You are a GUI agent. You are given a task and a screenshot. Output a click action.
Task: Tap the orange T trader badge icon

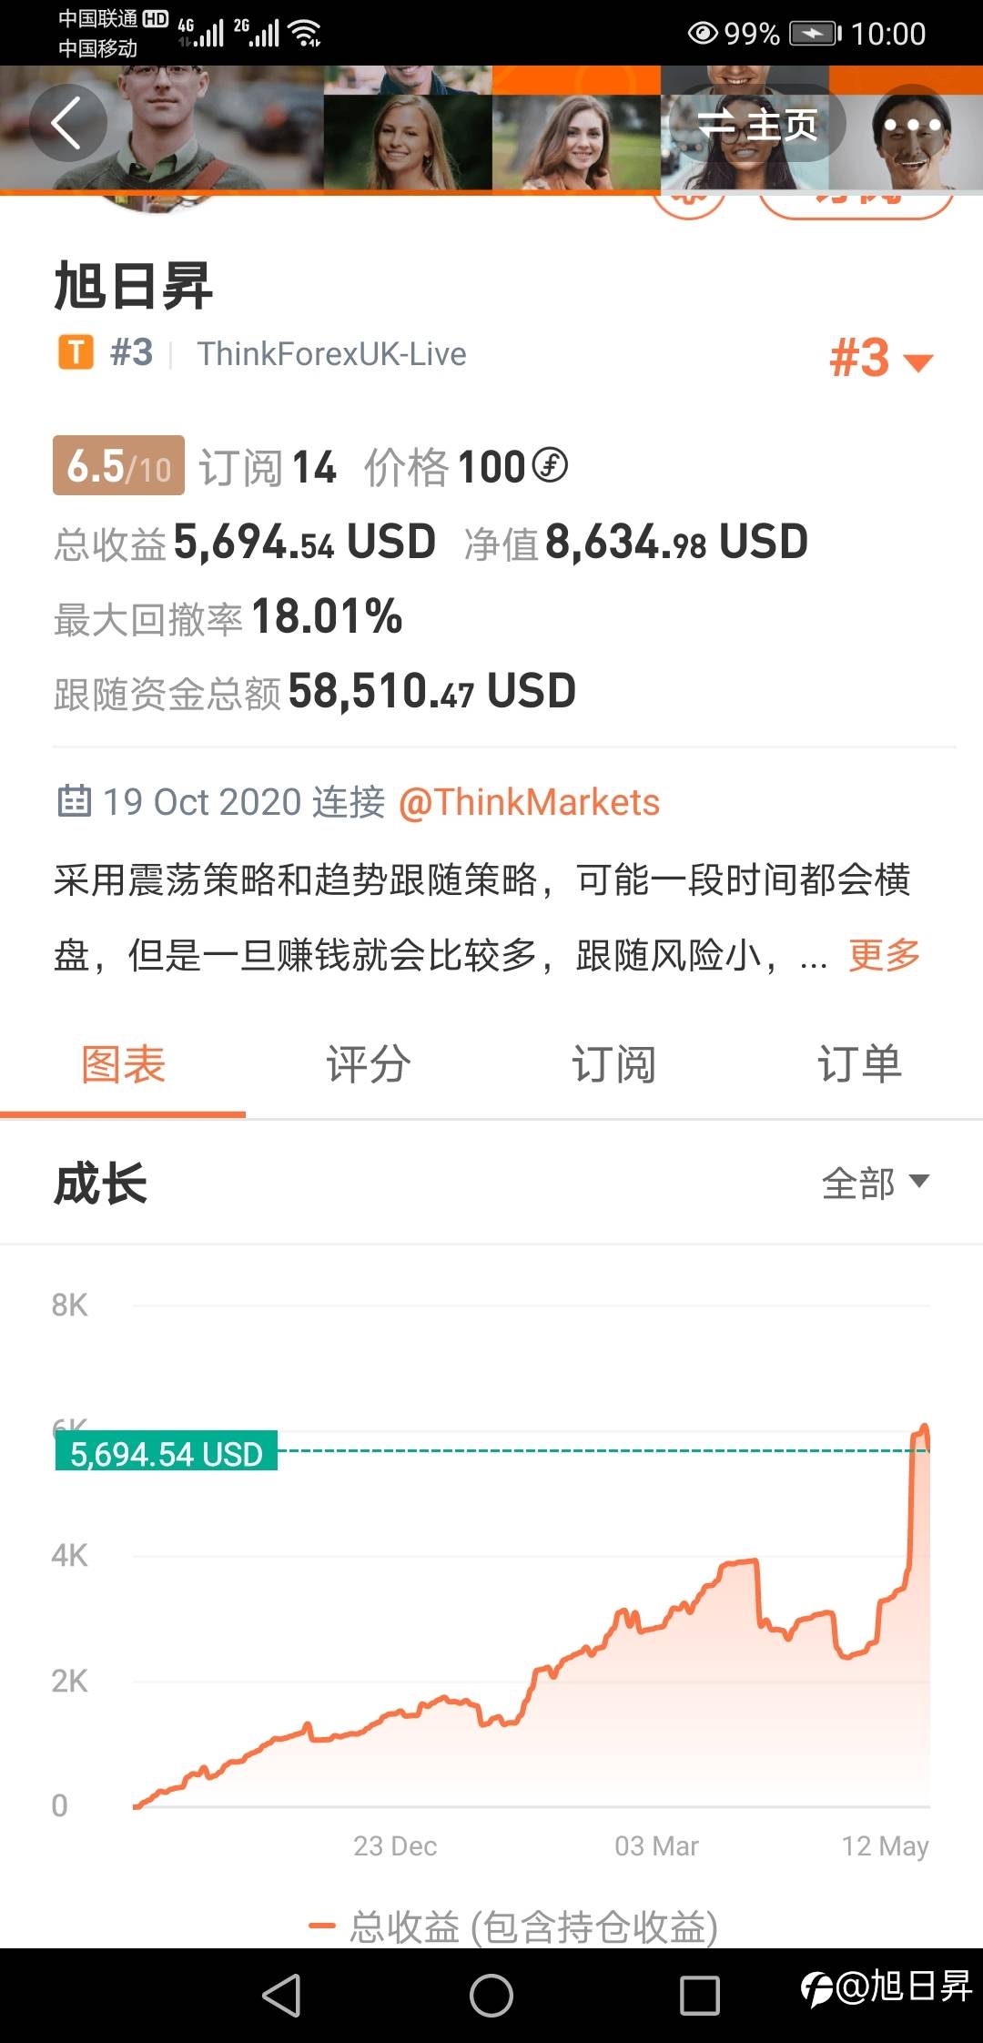coord(76,352)
